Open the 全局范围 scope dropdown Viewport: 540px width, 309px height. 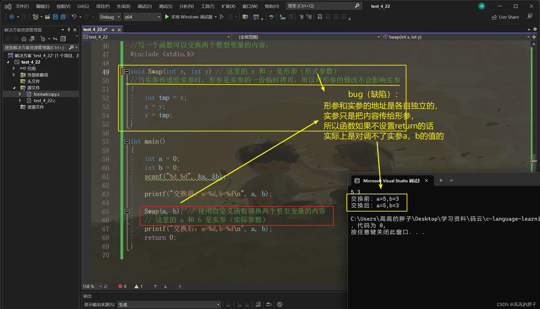point(309,37)
